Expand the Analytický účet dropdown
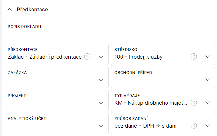The width and height of the screenshot is (217, 136). (101, 126)
